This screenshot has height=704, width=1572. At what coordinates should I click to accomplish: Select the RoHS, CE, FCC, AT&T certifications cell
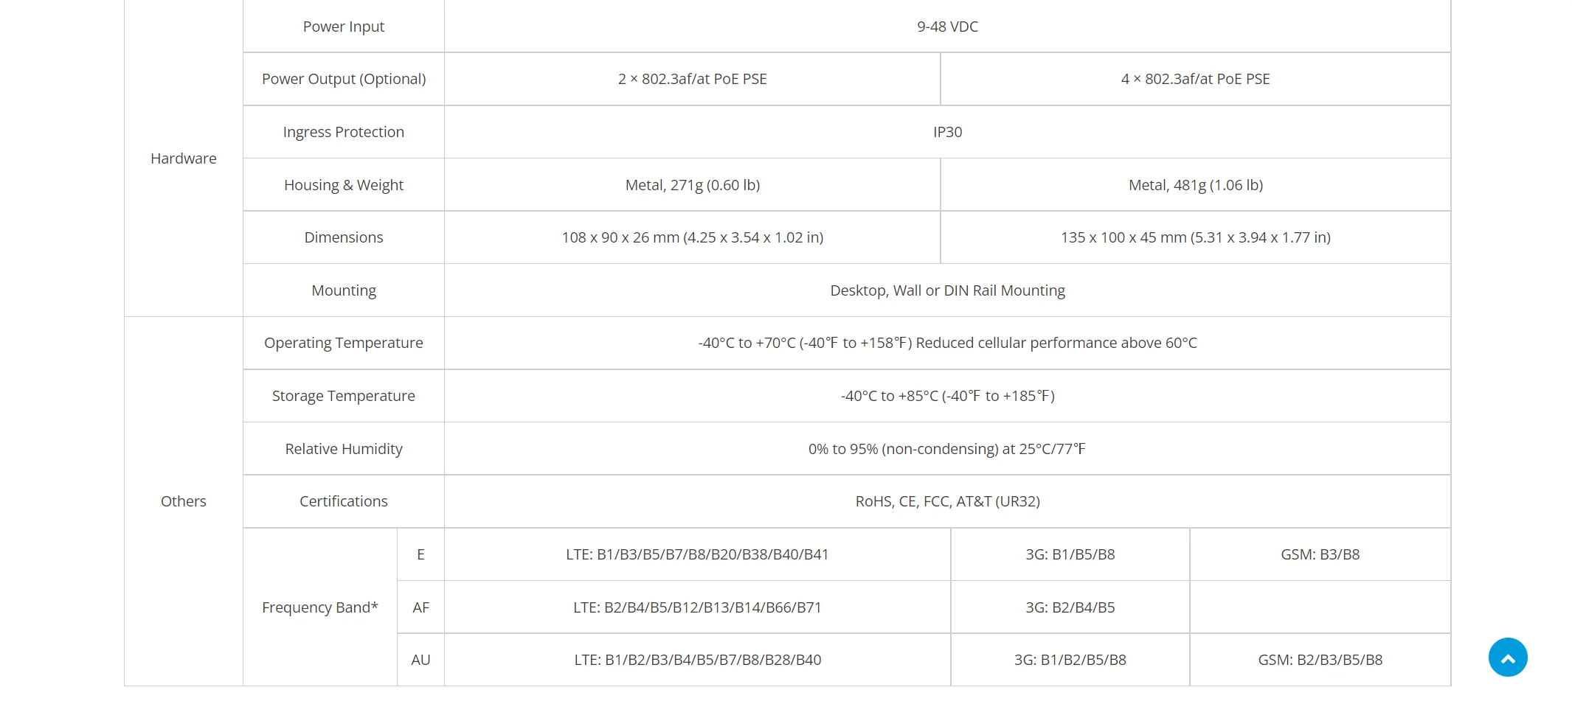947,501
